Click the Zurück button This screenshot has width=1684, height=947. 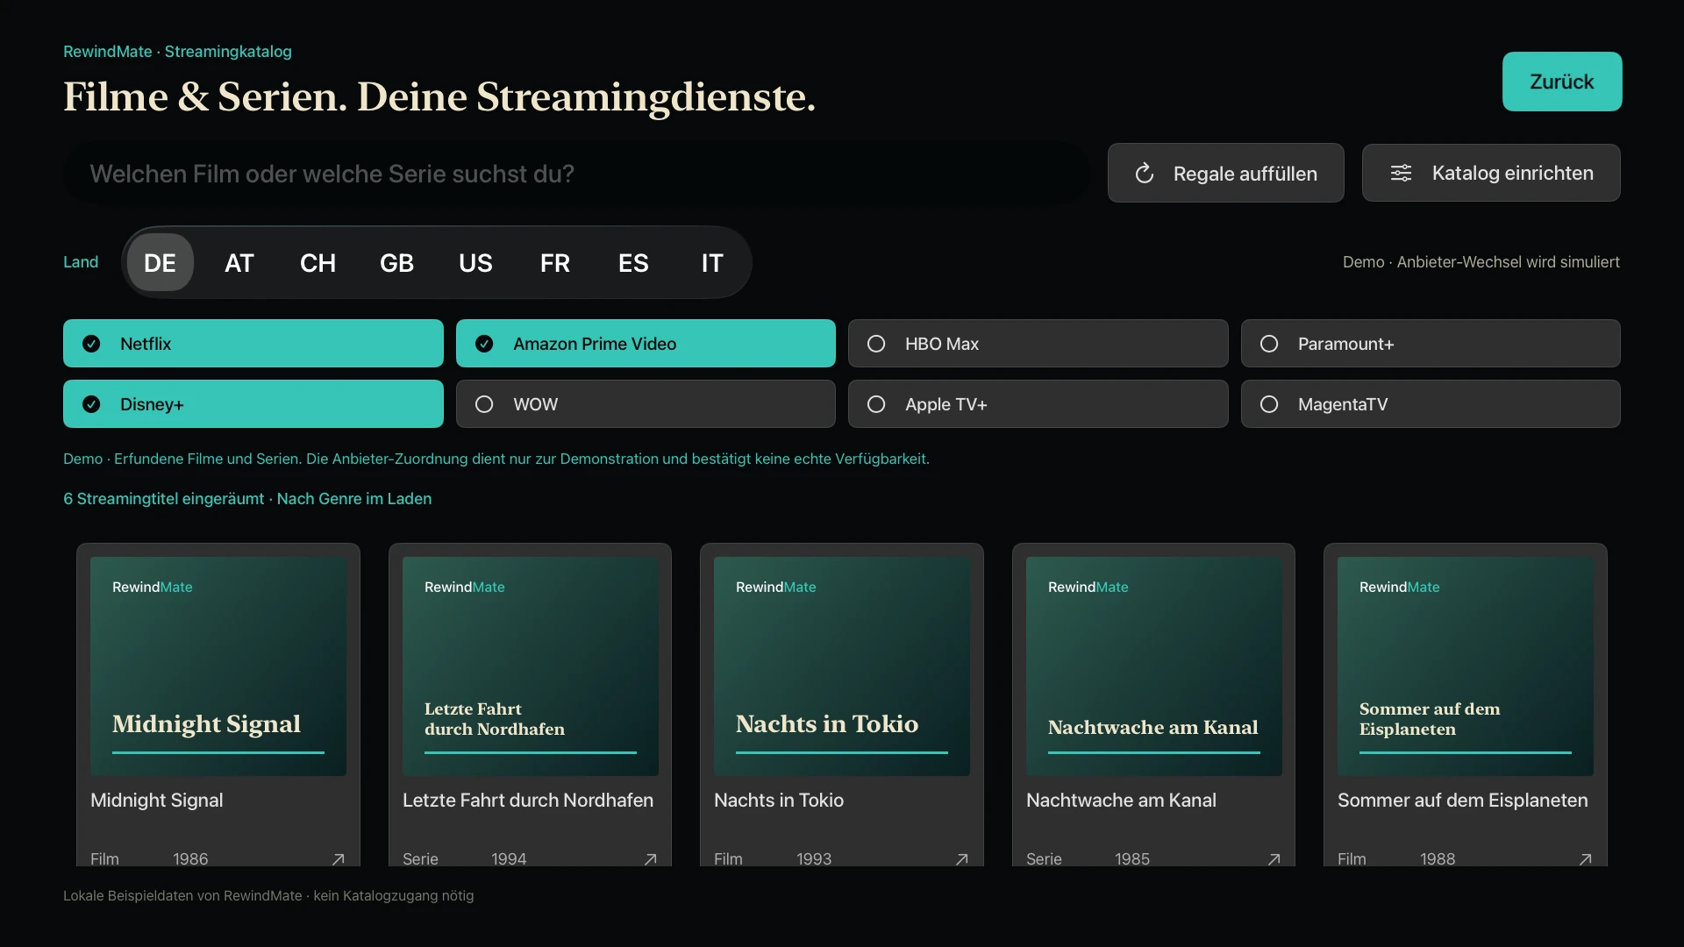(x=1562, y=82)
